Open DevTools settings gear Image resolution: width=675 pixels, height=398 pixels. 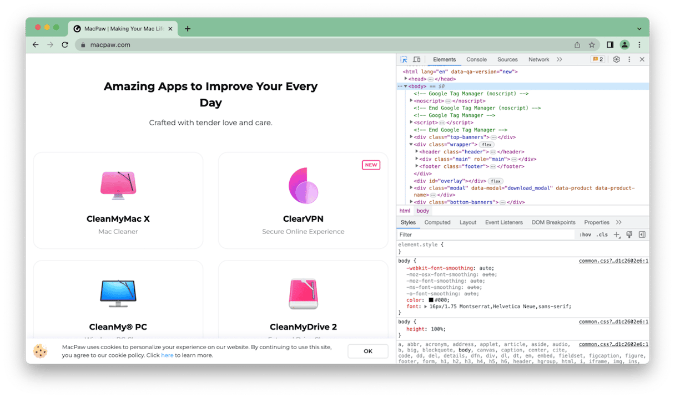616,59
